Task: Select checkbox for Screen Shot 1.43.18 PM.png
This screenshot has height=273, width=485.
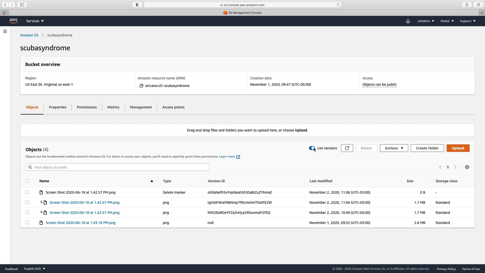Action: 27,223
